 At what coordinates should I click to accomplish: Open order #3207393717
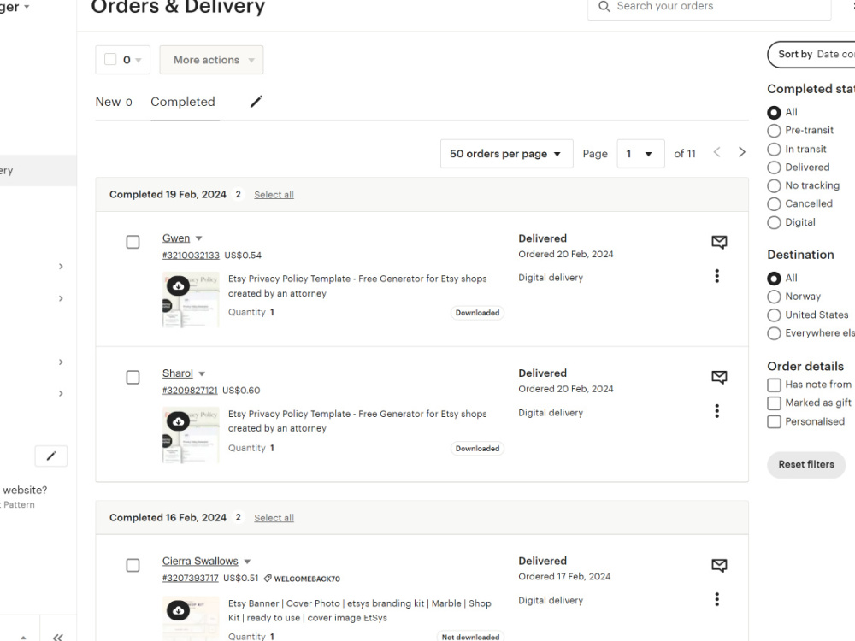(x=191, y=578)
